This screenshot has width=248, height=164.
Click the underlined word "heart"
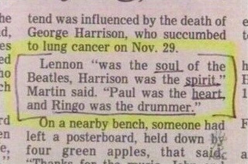208,94
